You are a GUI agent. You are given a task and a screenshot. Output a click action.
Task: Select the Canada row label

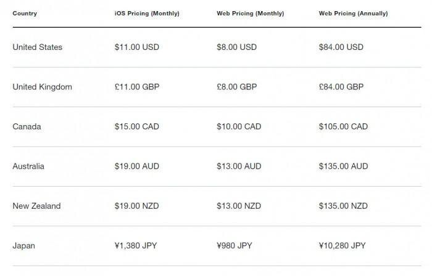(x=27, y=126)
